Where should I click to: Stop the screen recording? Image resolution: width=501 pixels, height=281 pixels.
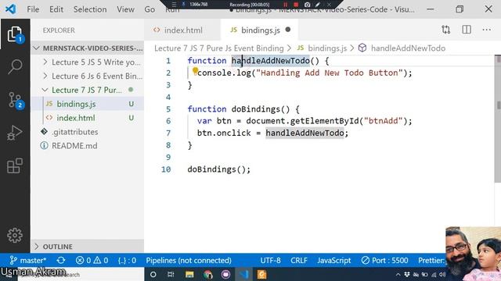(x=296, y=5)
